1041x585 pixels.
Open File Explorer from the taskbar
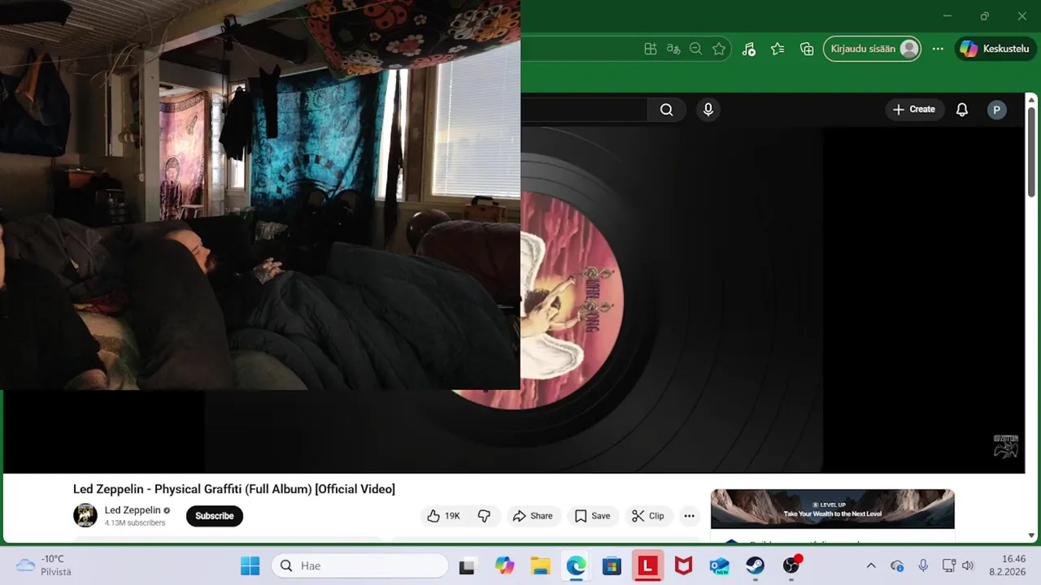540,565
